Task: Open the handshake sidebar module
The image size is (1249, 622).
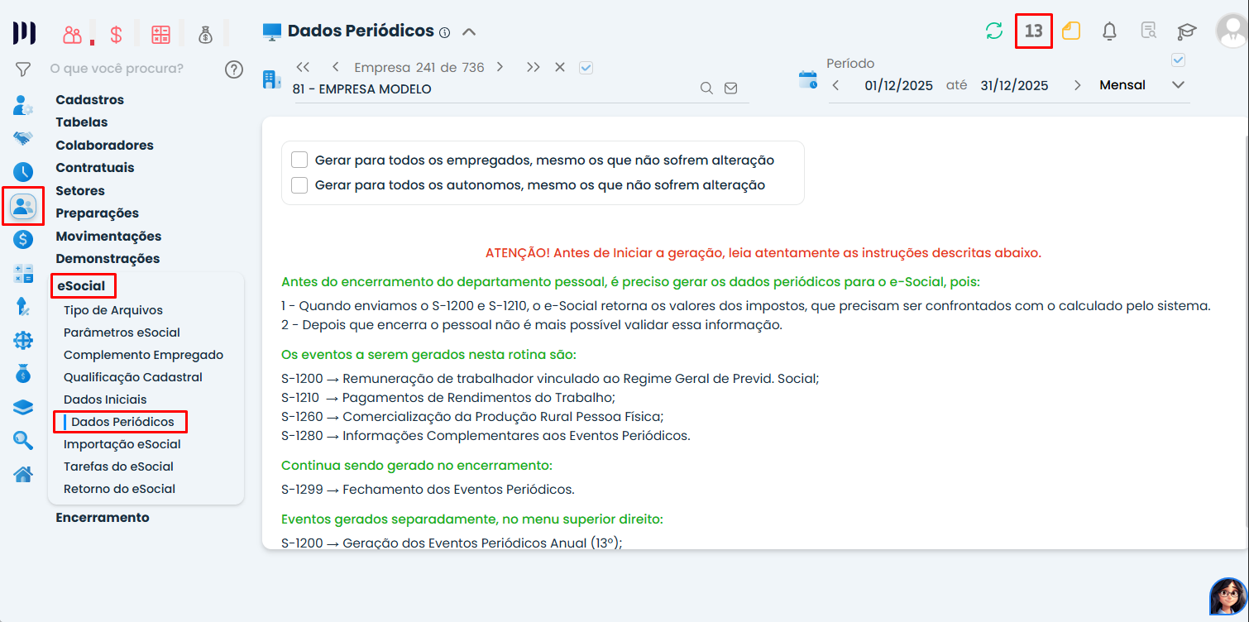Action: pos(23,138)
